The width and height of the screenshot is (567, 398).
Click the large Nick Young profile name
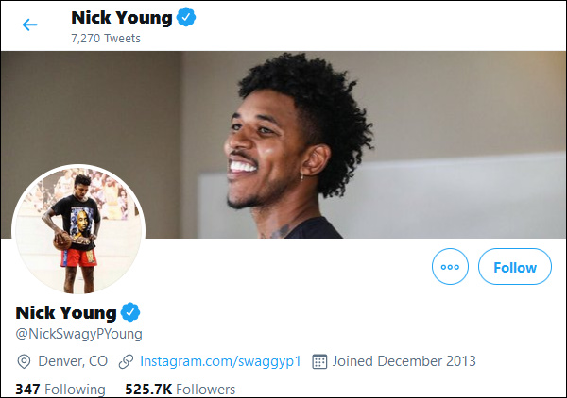point(66,312)
